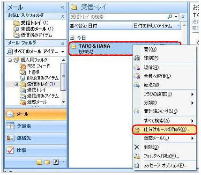Screen dimensions: 201x175
Task: Click the envelope icon of TARO & HANA message
Action: (x=74, y=46)
